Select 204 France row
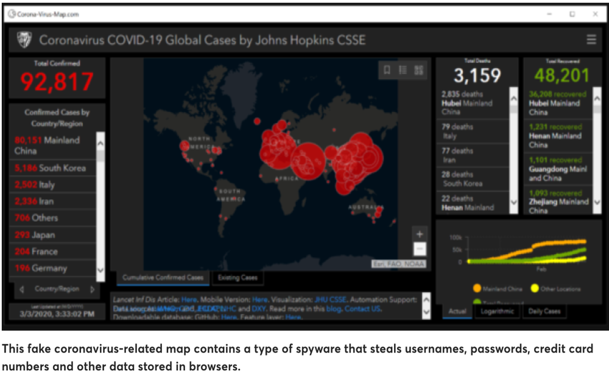 pyautogui.click(x=52, y=251)
